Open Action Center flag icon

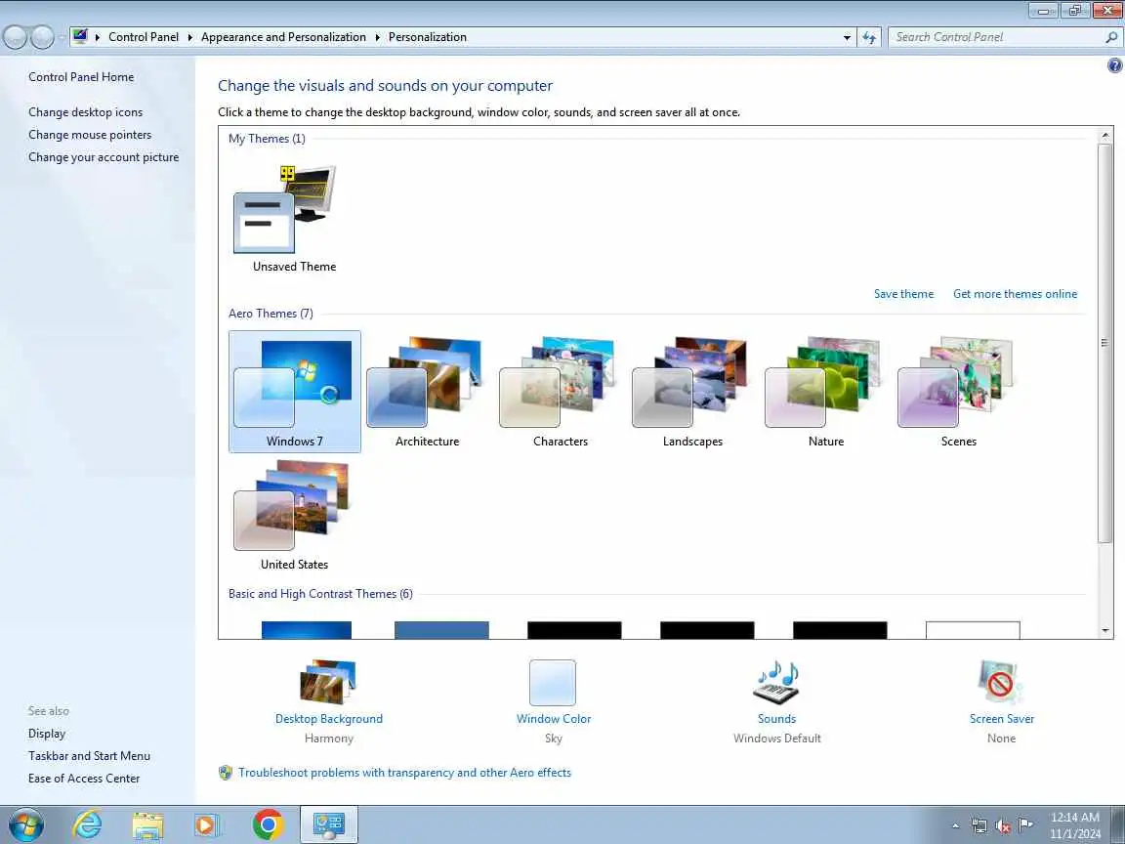1026,825
